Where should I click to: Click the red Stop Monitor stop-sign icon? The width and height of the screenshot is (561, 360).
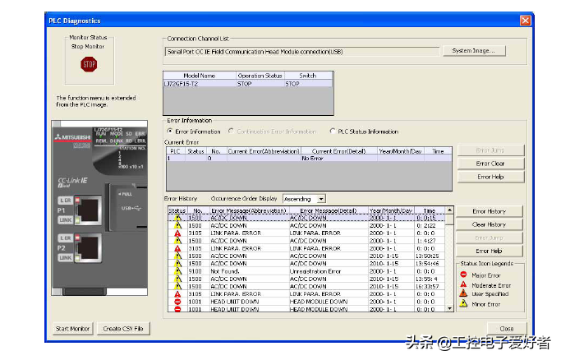click(x=89, y=64)
